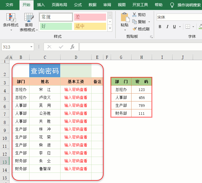Click the 公孙胜 name cell

(45, 113)
